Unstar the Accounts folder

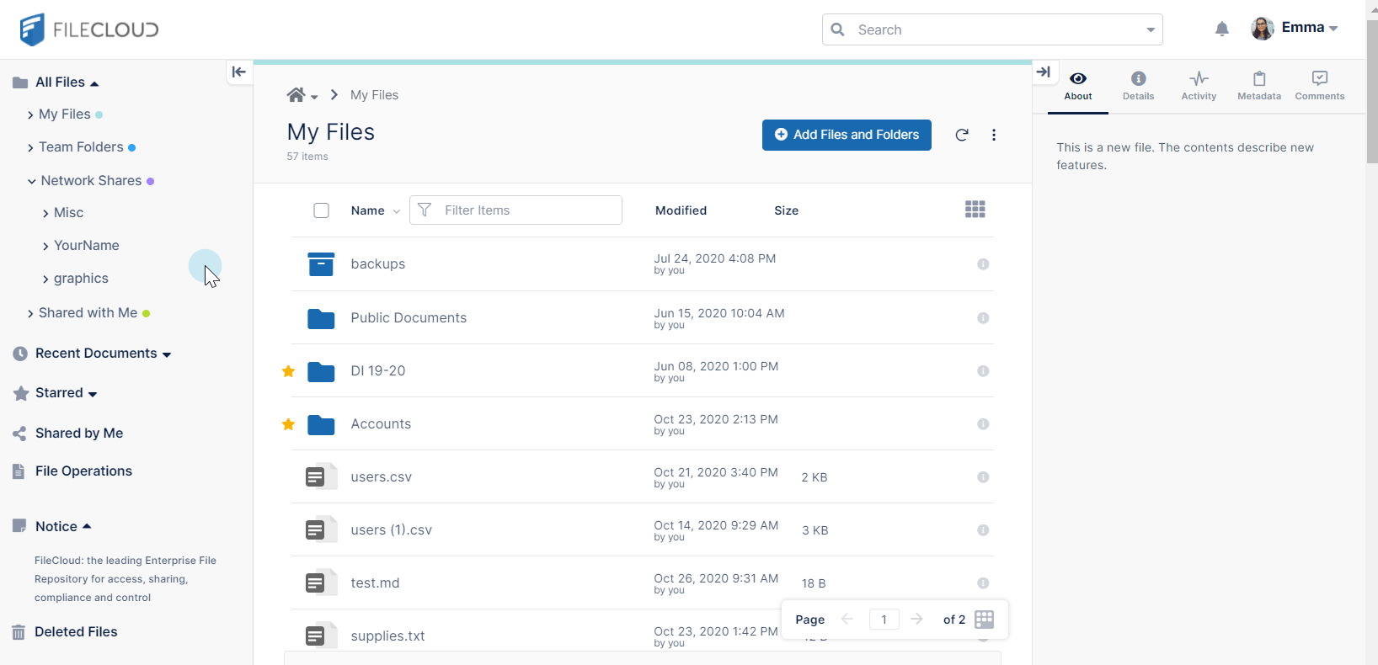(289, 424)
